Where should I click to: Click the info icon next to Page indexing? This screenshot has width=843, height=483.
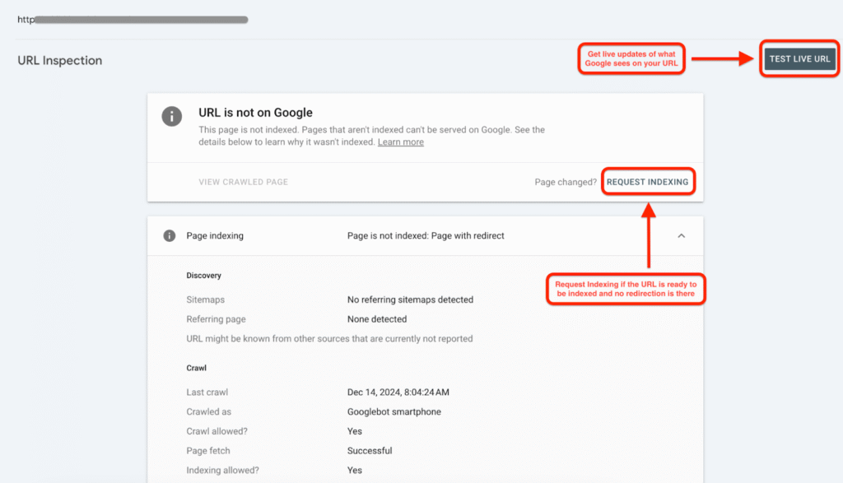[x=170, y=236]
